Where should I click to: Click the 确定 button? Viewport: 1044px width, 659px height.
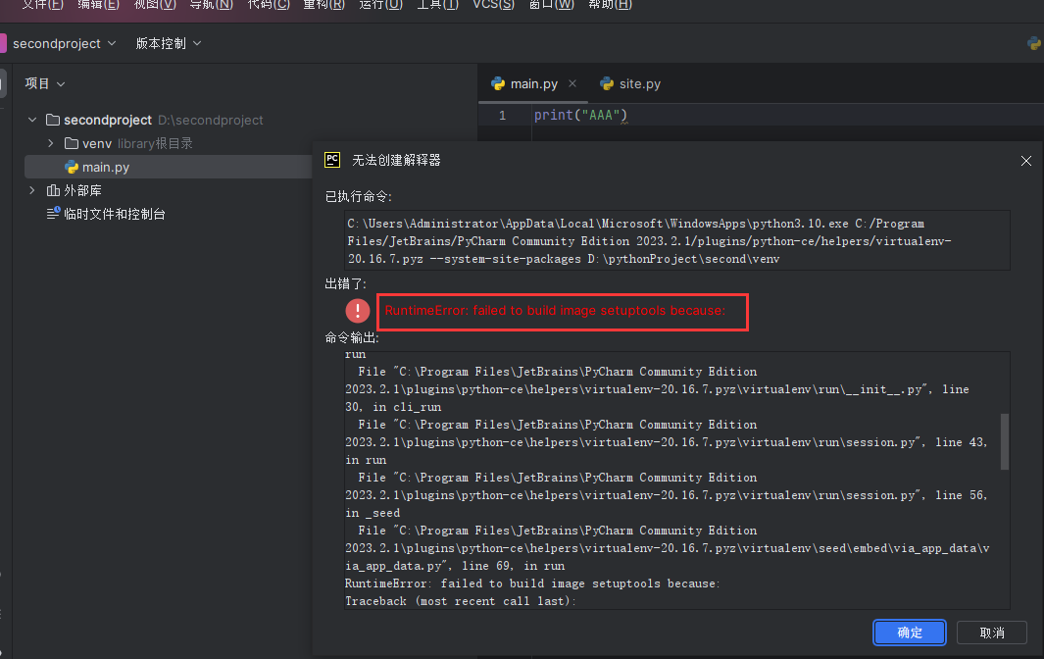click(x=910, y=633)
